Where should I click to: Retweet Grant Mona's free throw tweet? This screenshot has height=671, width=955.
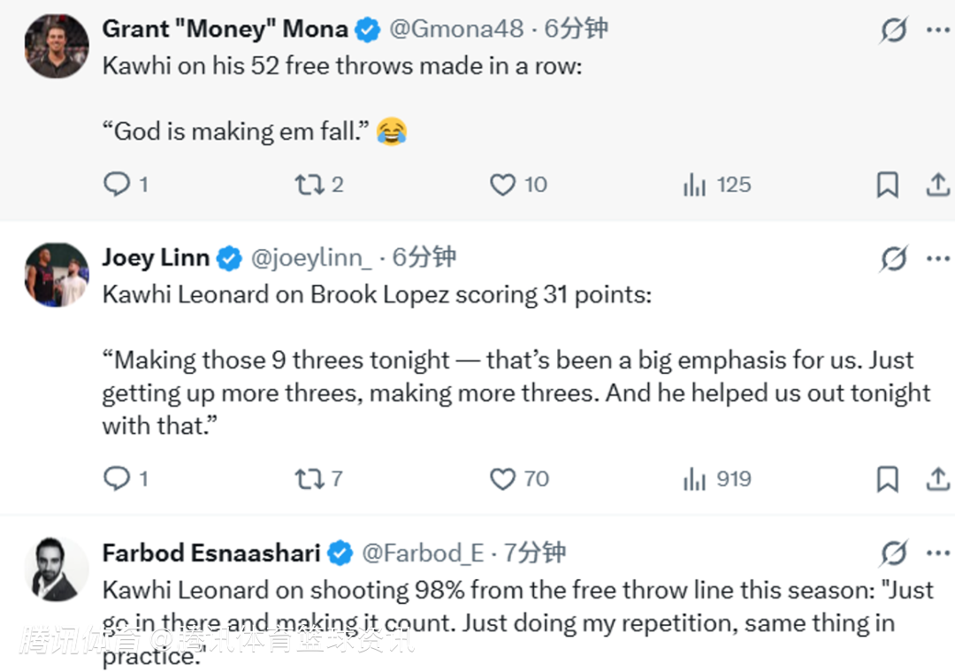pos(309,184)
